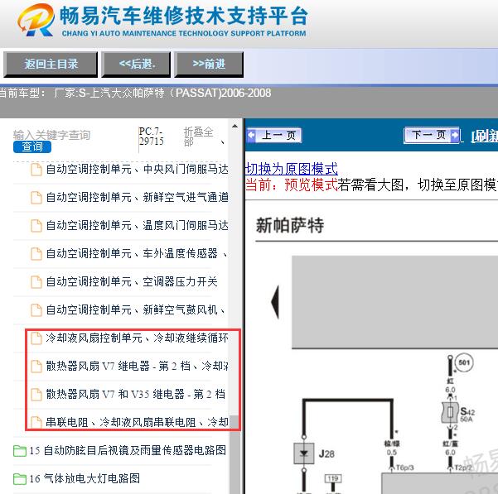Click document icon beside 串联电阻
498x494 pixels.
[x=36, y=422]
